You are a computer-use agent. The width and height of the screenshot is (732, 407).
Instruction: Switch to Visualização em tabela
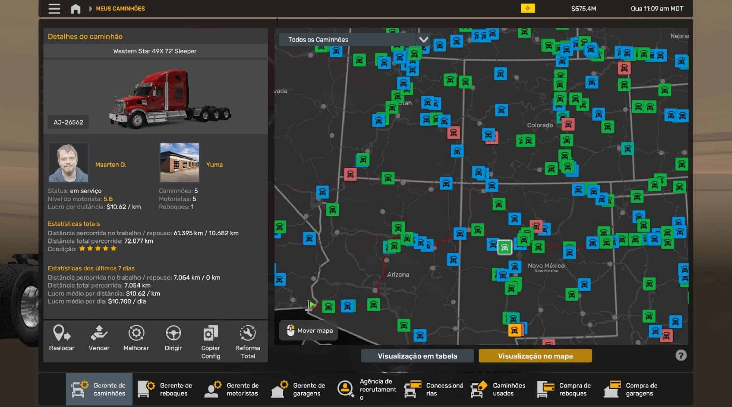pos(417,356)
